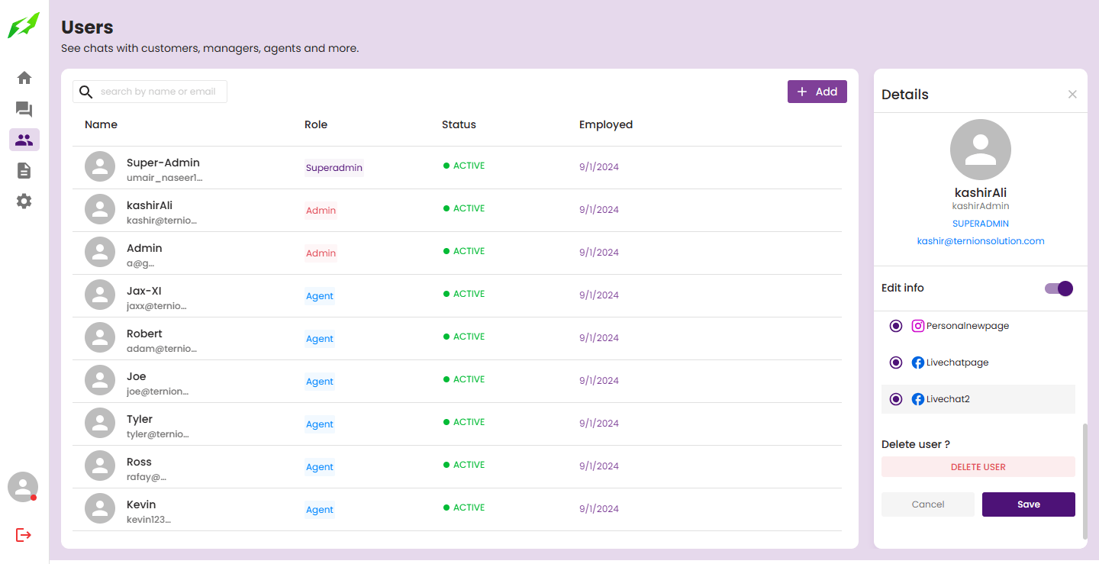The height and width of the screenshot is (564, 1099).
Task: Click Joe row avatar
Action: pos(100,381)
